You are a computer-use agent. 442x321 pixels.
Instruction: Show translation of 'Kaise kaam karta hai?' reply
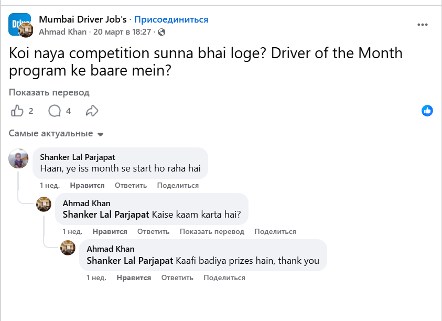click(212, 231)
